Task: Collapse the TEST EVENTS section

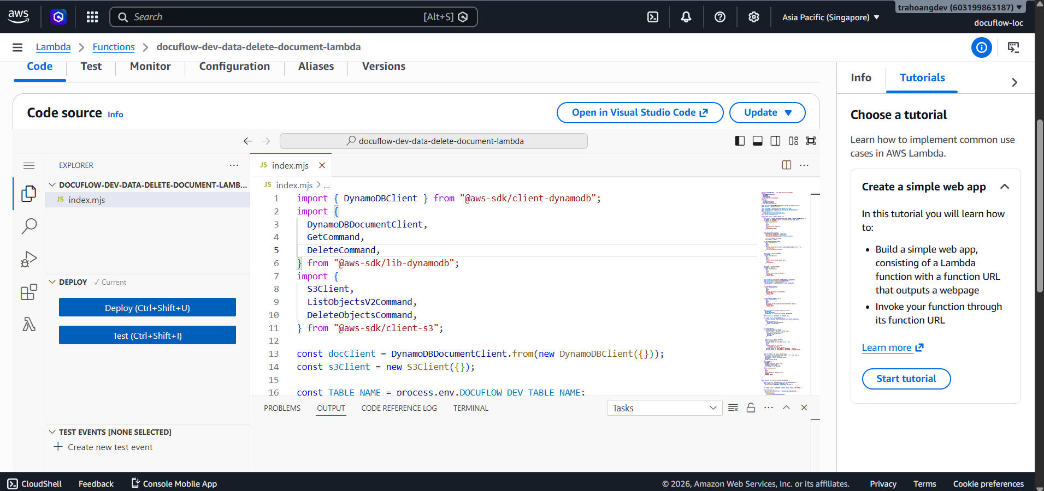Action: [110, 432]
